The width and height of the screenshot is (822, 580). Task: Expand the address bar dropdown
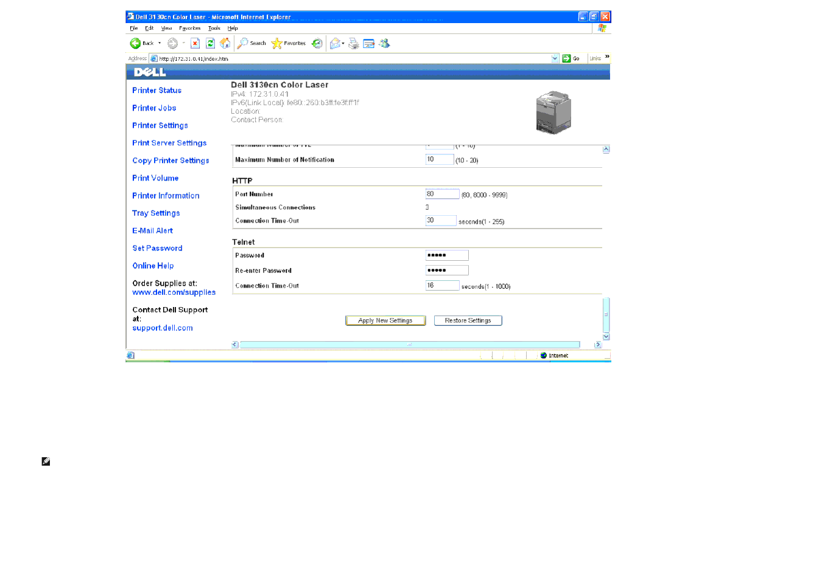point(555,58)
